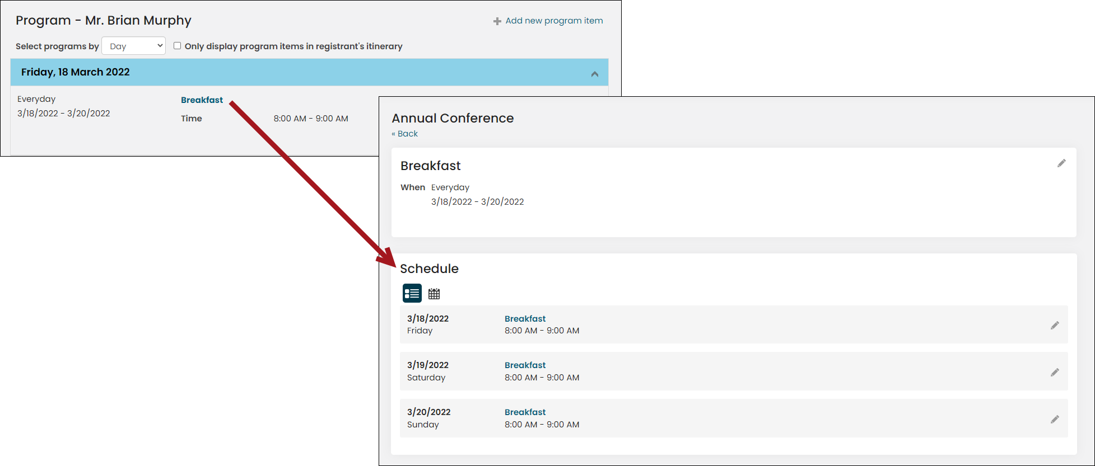The image size is (1095, 466).
Task: Edit the 3/19/2022 Saturday schedule entry
Action: point(1055,373)
